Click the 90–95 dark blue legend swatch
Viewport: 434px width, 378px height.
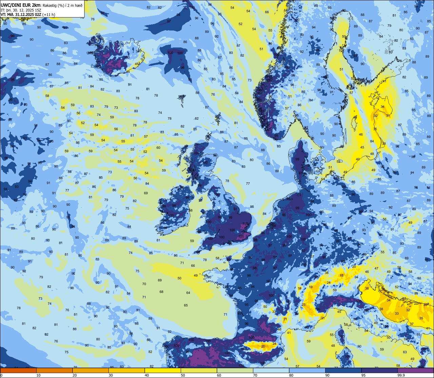[x=343, y=370]
